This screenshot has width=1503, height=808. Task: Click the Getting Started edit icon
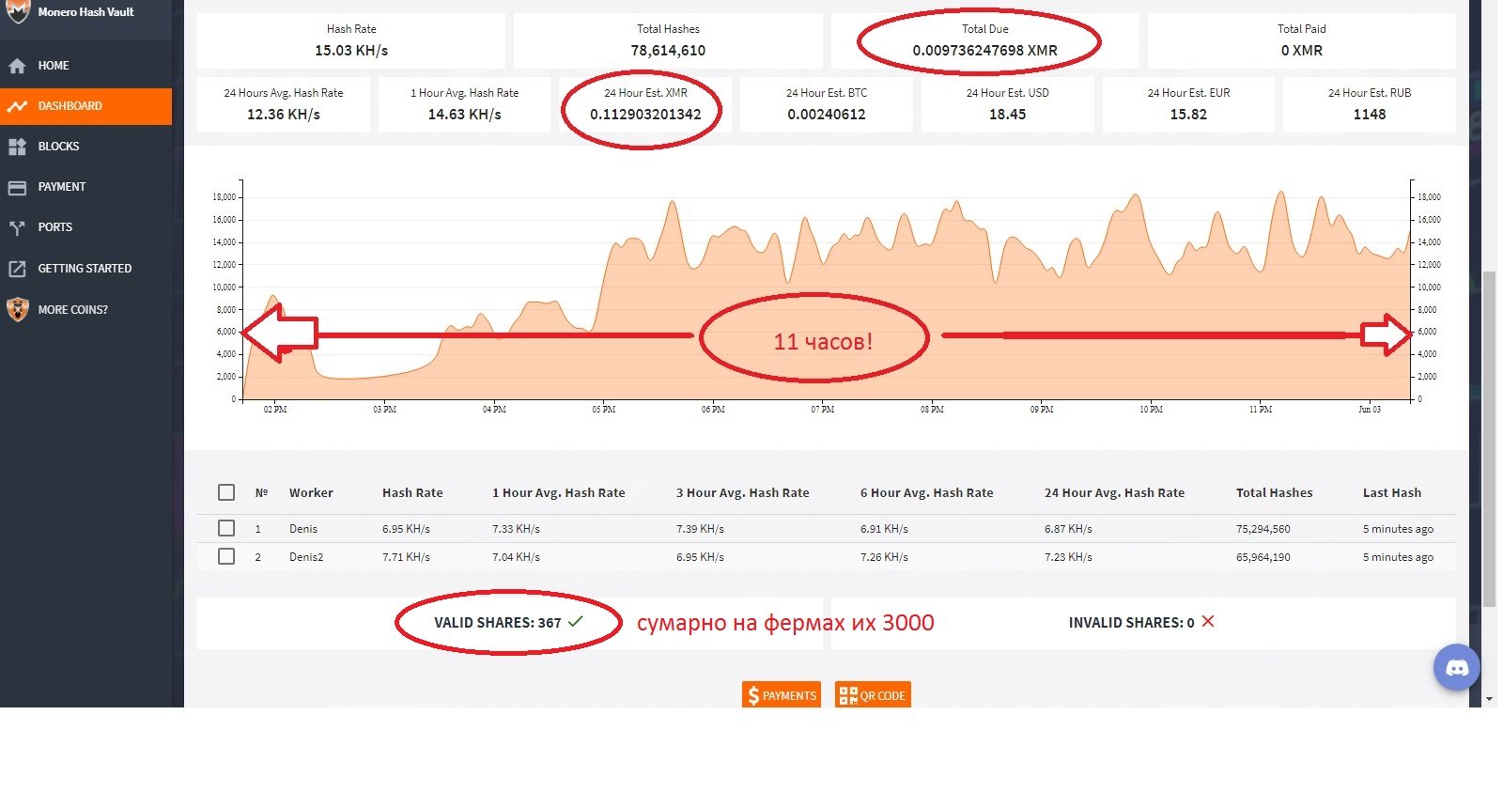(17, 269)
